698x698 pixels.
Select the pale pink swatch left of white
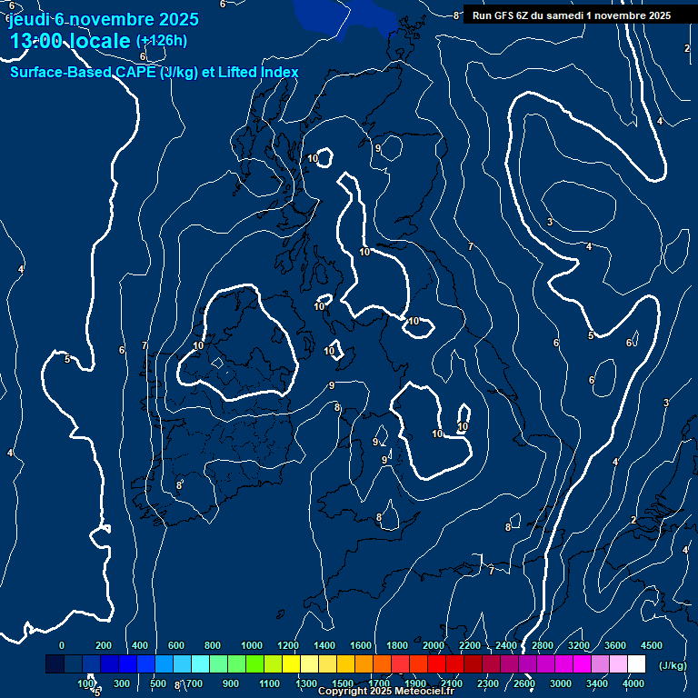pos(618,663)
